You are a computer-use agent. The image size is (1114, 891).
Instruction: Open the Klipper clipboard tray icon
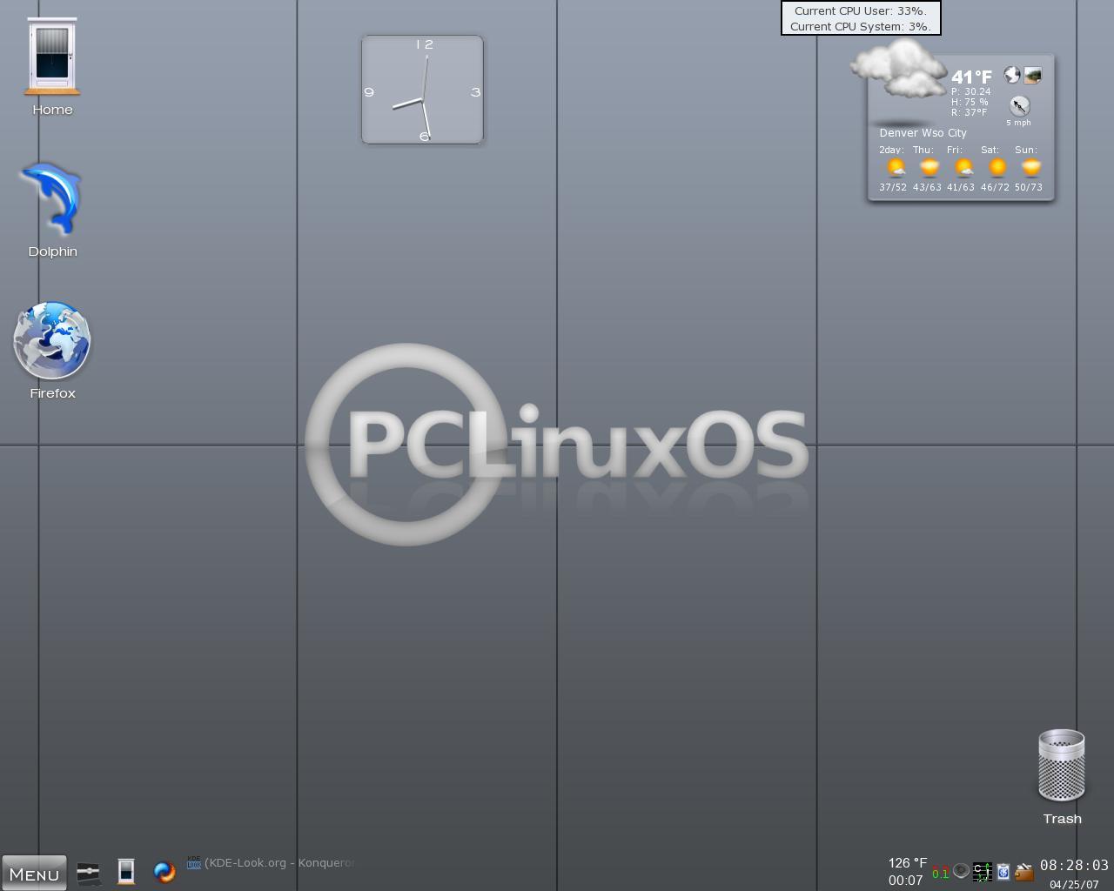1003,871
